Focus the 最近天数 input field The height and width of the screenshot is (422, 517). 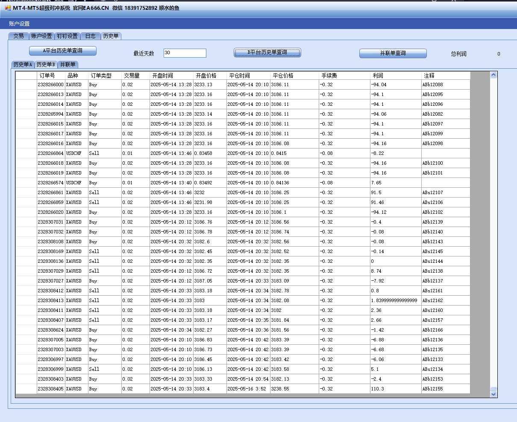[x=185, y=53]
